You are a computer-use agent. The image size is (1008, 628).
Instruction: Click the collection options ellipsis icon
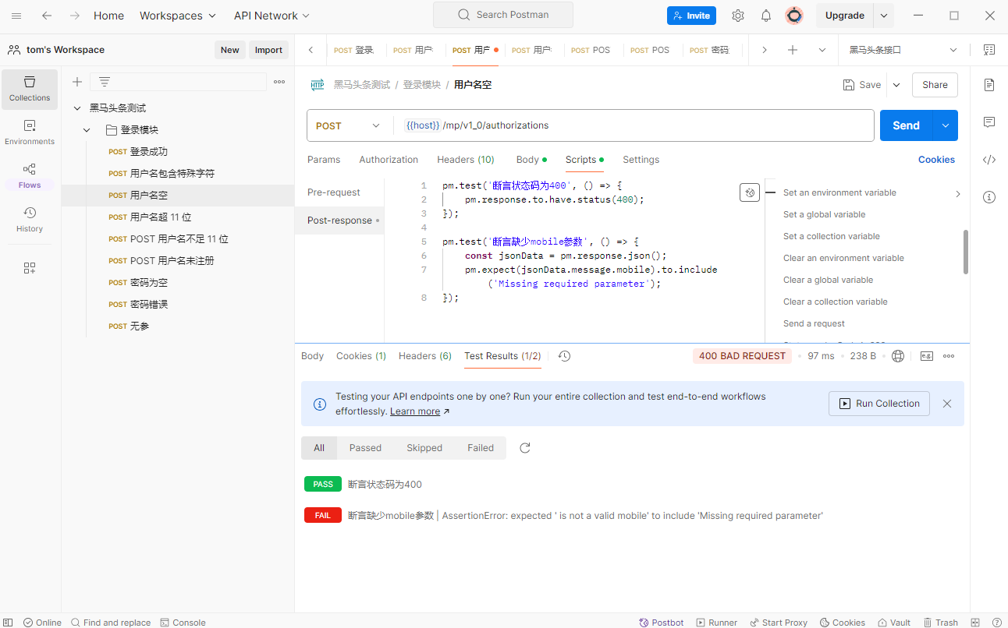[279, 82]
